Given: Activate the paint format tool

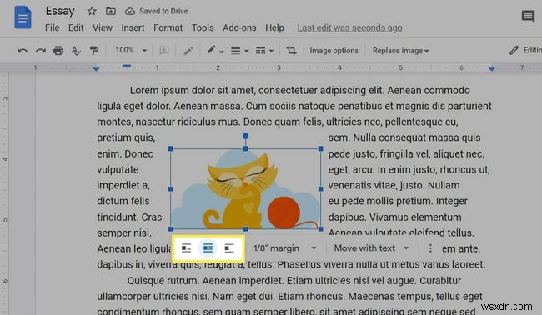Looking at the screenshot, I should click(x=93, y=51).
